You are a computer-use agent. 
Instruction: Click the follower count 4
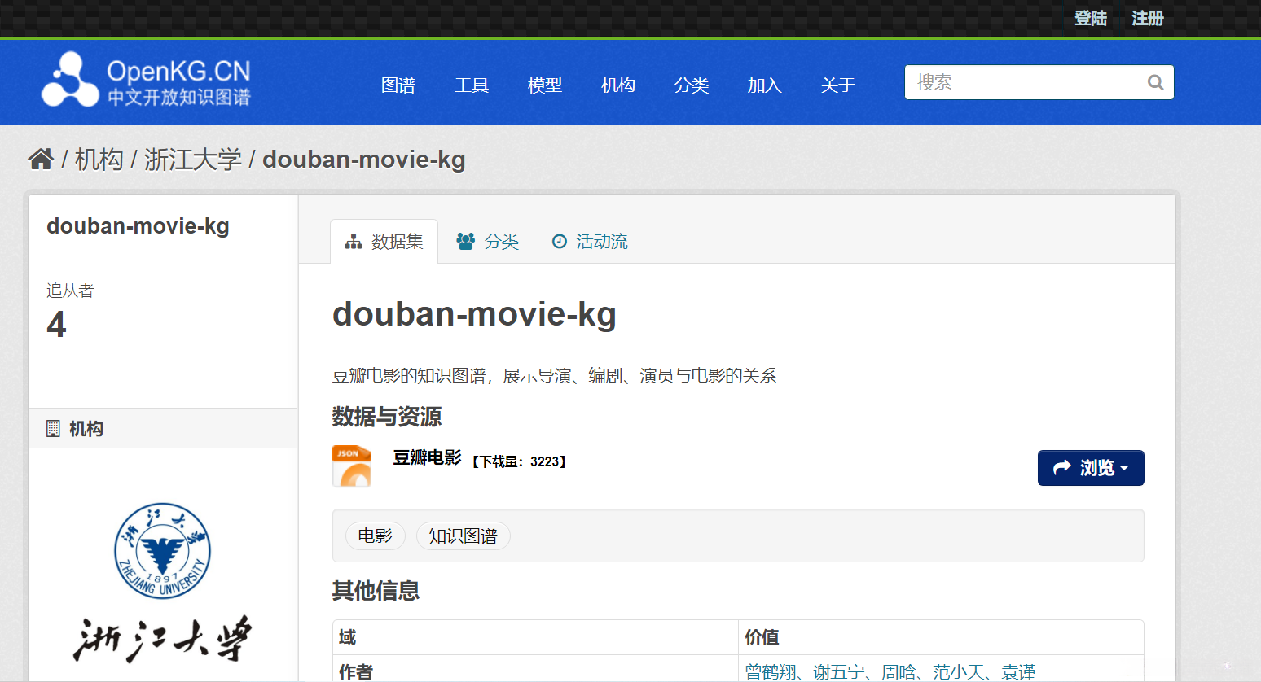(56, 325)
